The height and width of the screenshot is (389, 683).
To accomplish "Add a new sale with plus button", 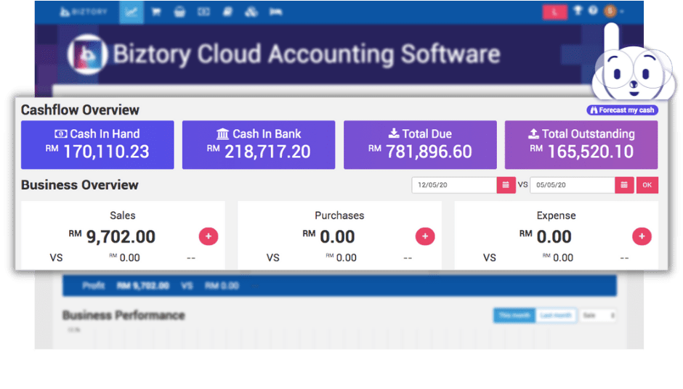I will [x=209, y=237].
